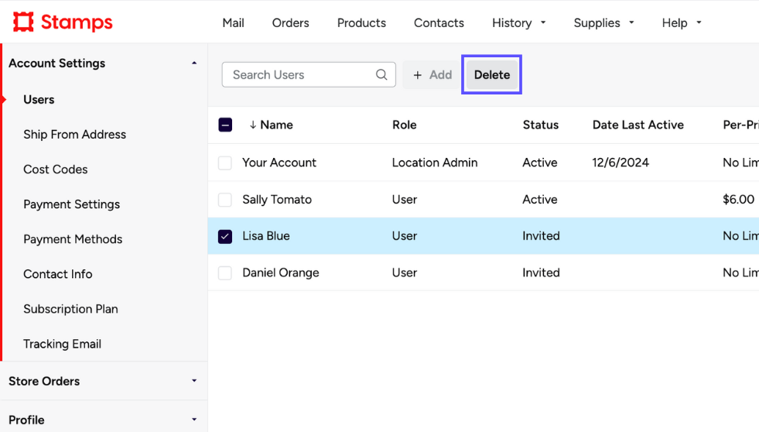Open the Products page

pyautogui.click(x=361, y=22)
